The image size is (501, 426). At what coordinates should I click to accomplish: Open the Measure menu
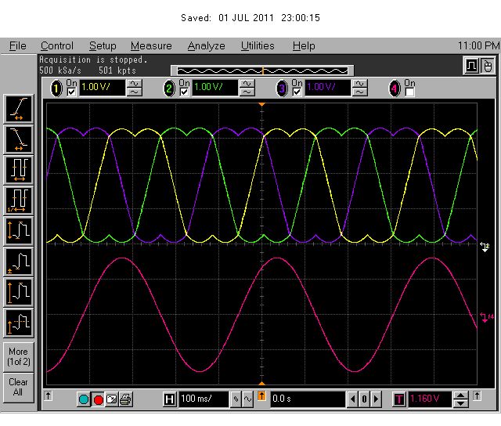[150, 46]
